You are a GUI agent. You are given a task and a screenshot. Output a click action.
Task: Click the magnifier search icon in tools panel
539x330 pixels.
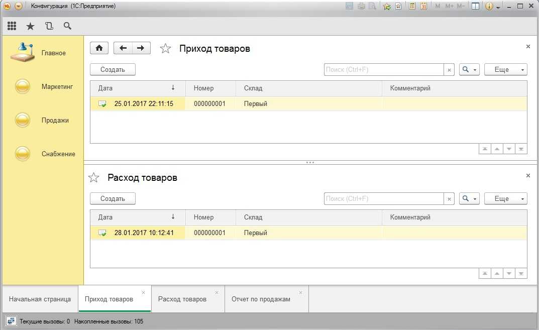(67, 26)
